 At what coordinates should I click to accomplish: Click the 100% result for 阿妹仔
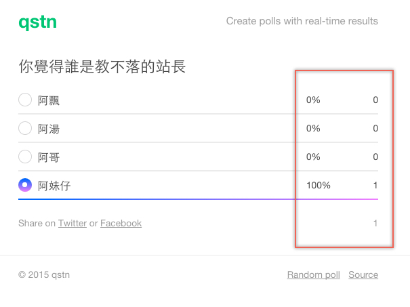coord(319,185)
